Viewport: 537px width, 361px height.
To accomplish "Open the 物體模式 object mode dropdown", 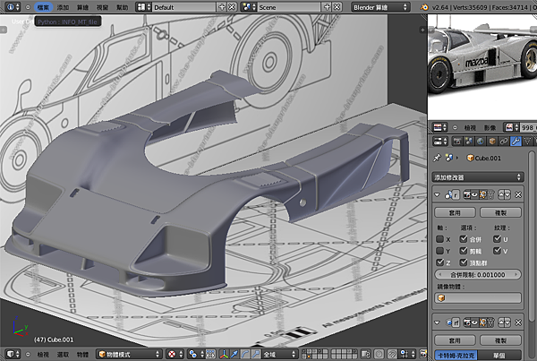I will point(129,354).
